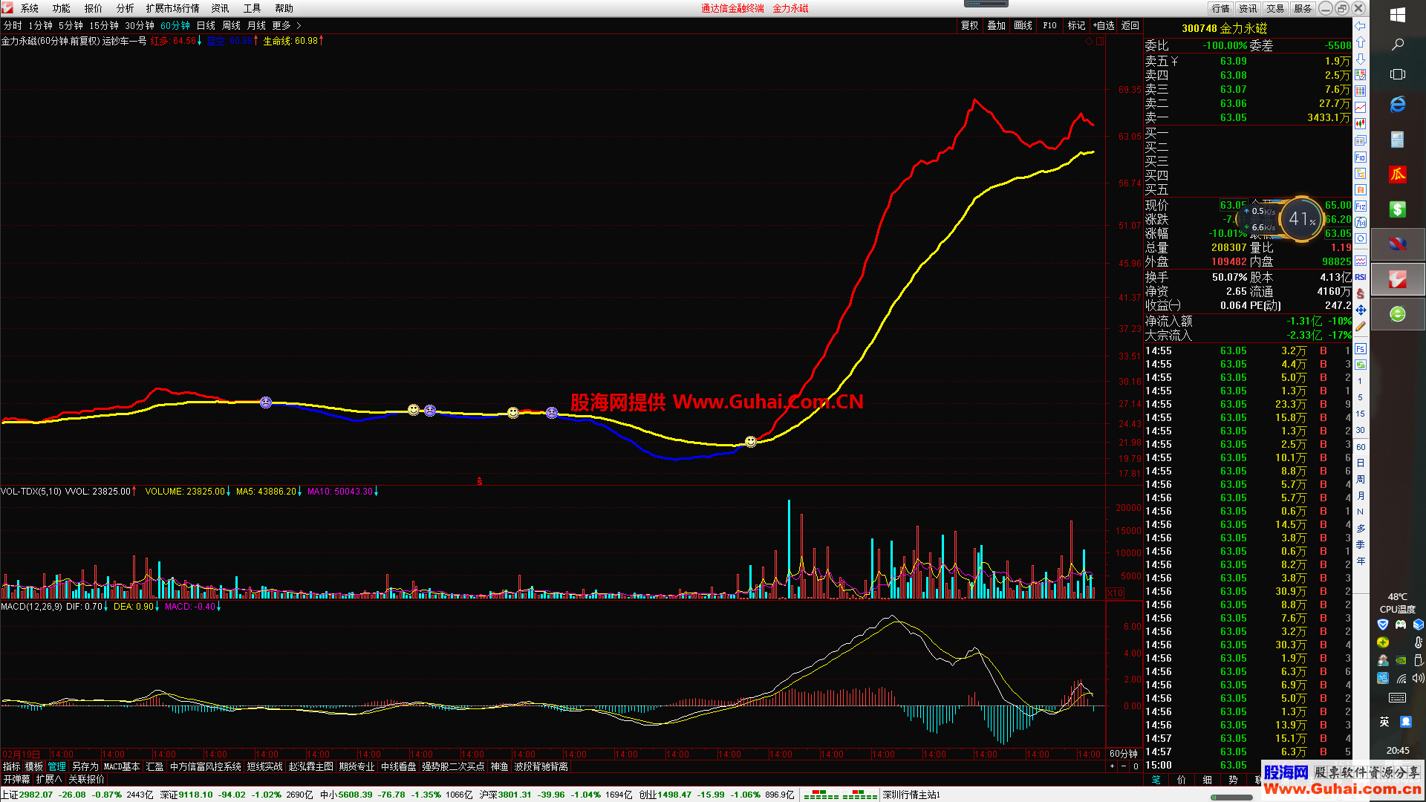Open Windows search magnifier icon

[x=1397, y=45]
